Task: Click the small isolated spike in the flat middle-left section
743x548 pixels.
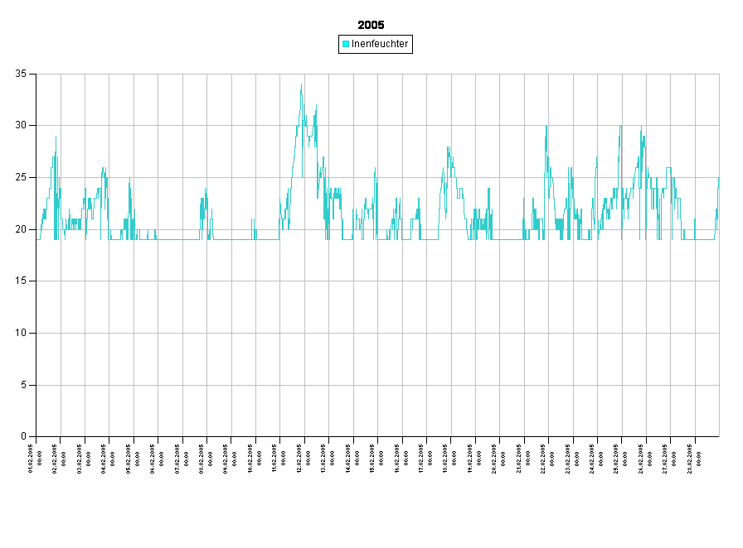Action: pyautogui.click(x=253, y=220)
